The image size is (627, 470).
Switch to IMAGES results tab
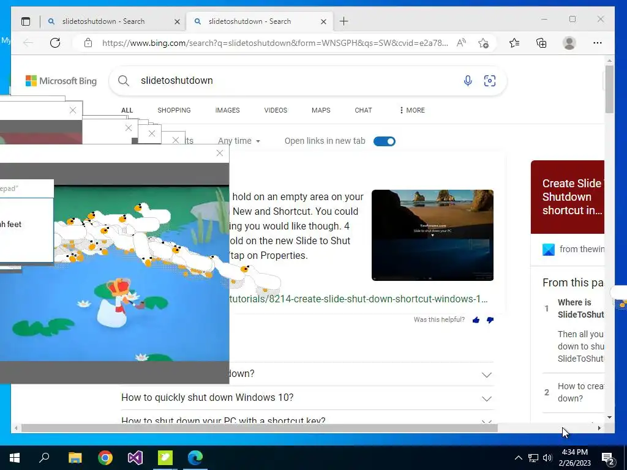(x=228, y=110)
